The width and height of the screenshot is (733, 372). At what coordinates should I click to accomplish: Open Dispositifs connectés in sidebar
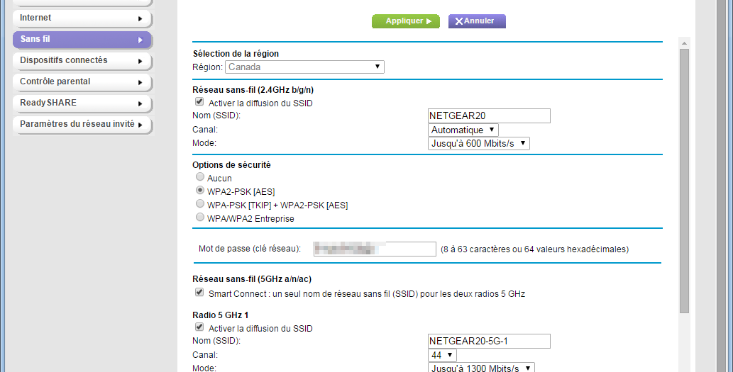point(82,60)
